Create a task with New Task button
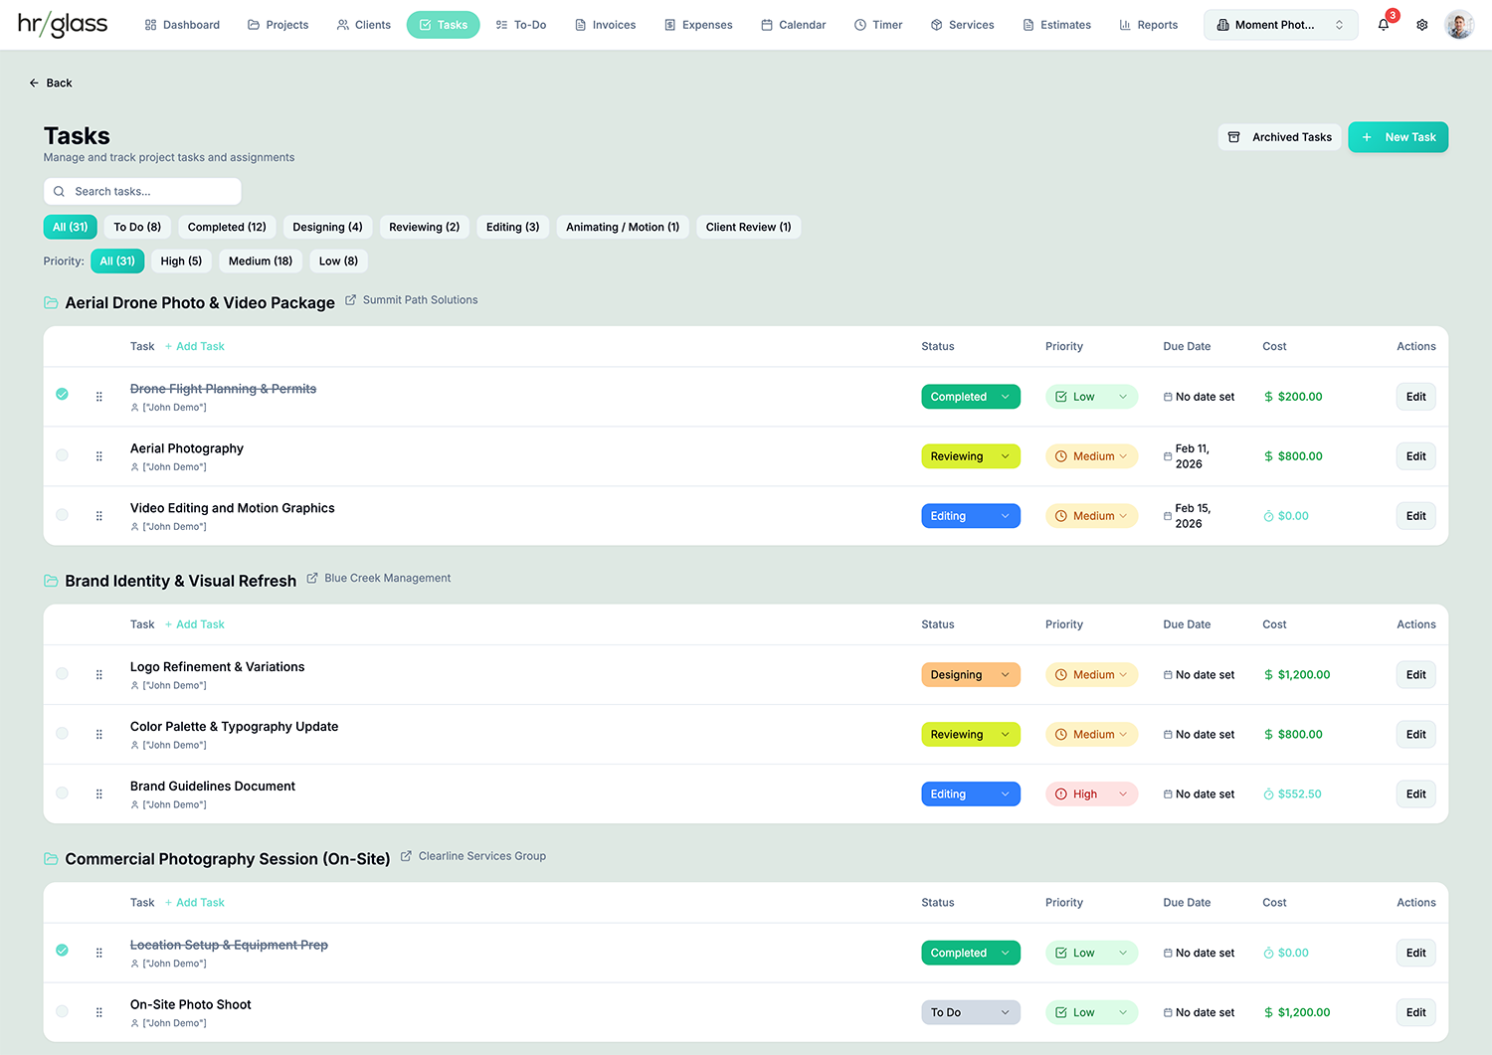Screen dimensions: 1492x1055 [1398, 137]
